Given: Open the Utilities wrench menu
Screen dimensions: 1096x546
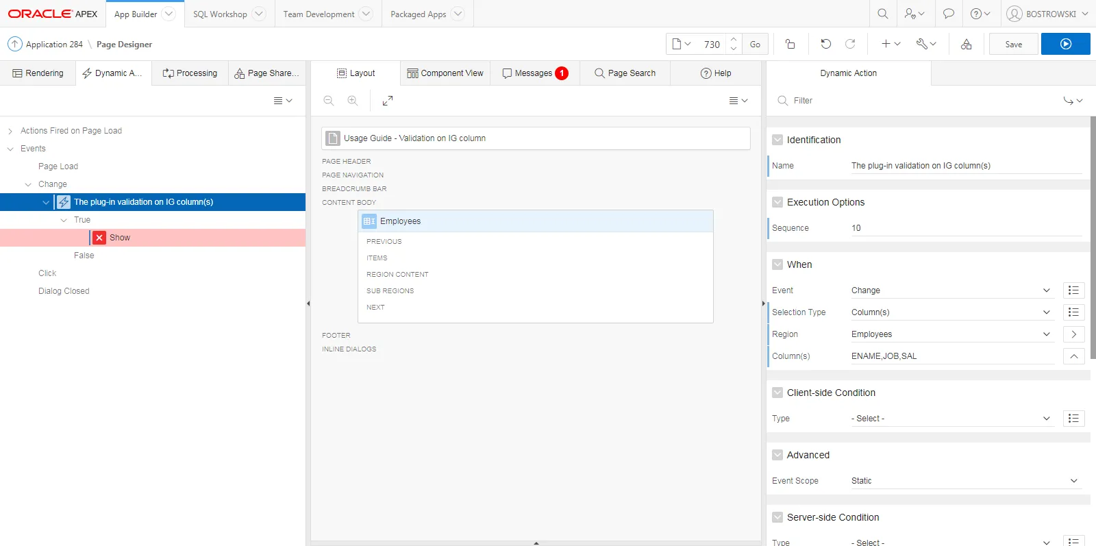Looking at the screenshot, I should (926, 44).
